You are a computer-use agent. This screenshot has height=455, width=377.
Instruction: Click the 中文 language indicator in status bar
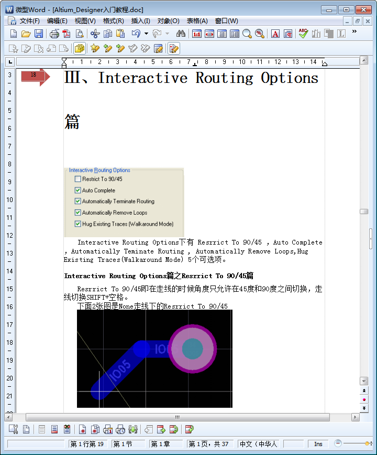click(x=259, y=443)
